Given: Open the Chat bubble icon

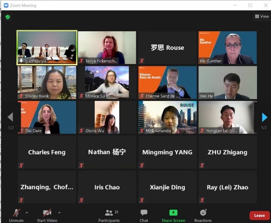Looking at the screenshot, I should click(x=144, y=213).
